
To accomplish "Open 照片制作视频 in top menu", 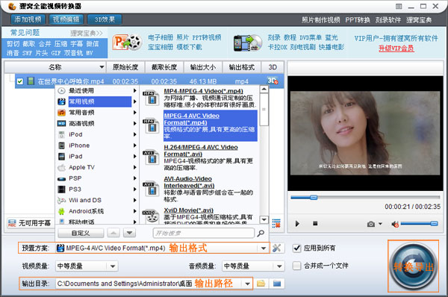I will (x=320, y=20).
